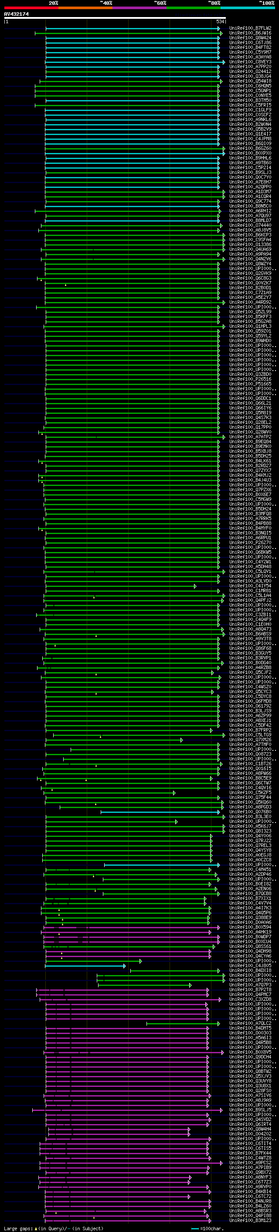This screenshot has width=279, height=1232.
Task: Select the UniRef100_Q5B2V9 label
Action: point(250,129)
